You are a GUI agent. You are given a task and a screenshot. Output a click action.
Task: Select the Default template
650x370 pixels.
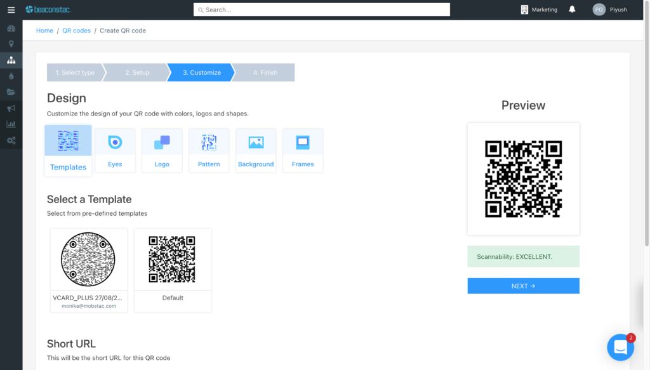tap(173, 270)
